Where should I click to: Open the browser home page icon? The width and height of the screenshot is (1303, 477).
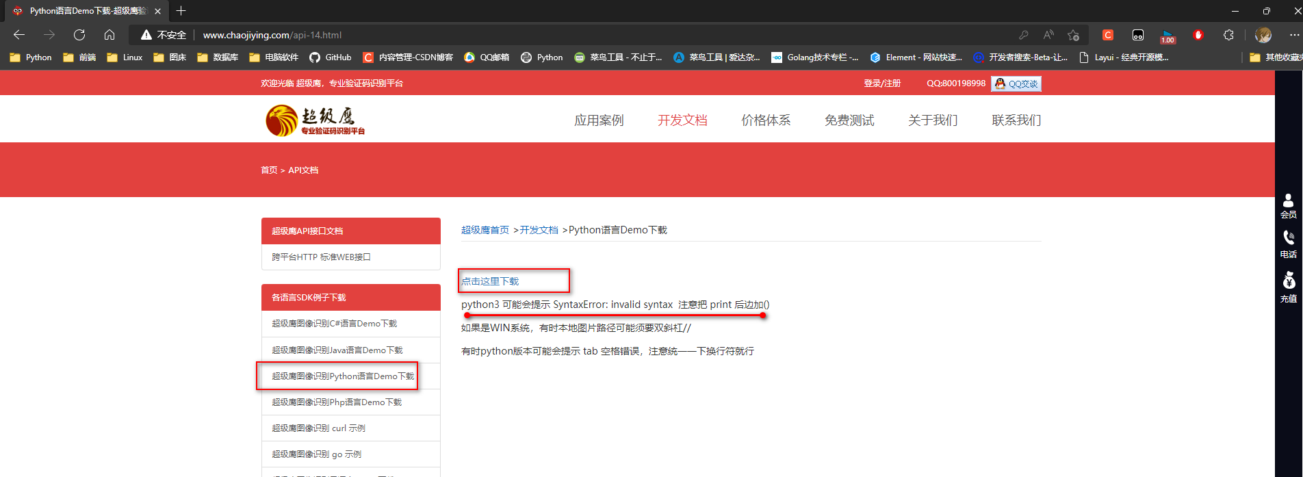pyautogui.click(x=109, y=35)
